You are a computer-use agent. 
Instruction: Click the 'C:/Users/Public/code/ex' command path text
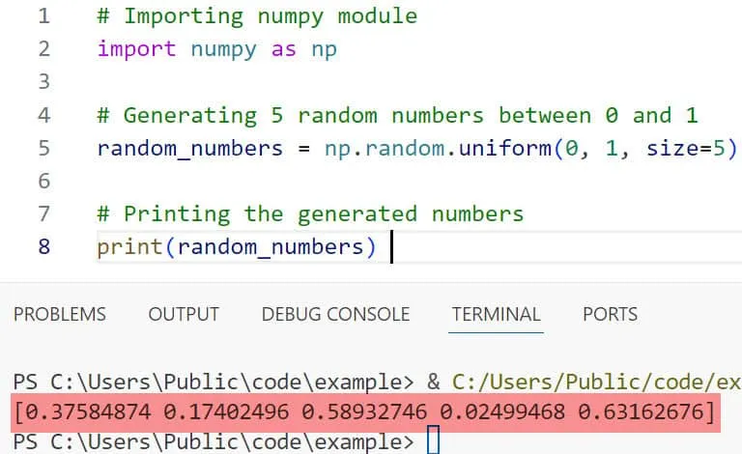click(x=597, y=383)
